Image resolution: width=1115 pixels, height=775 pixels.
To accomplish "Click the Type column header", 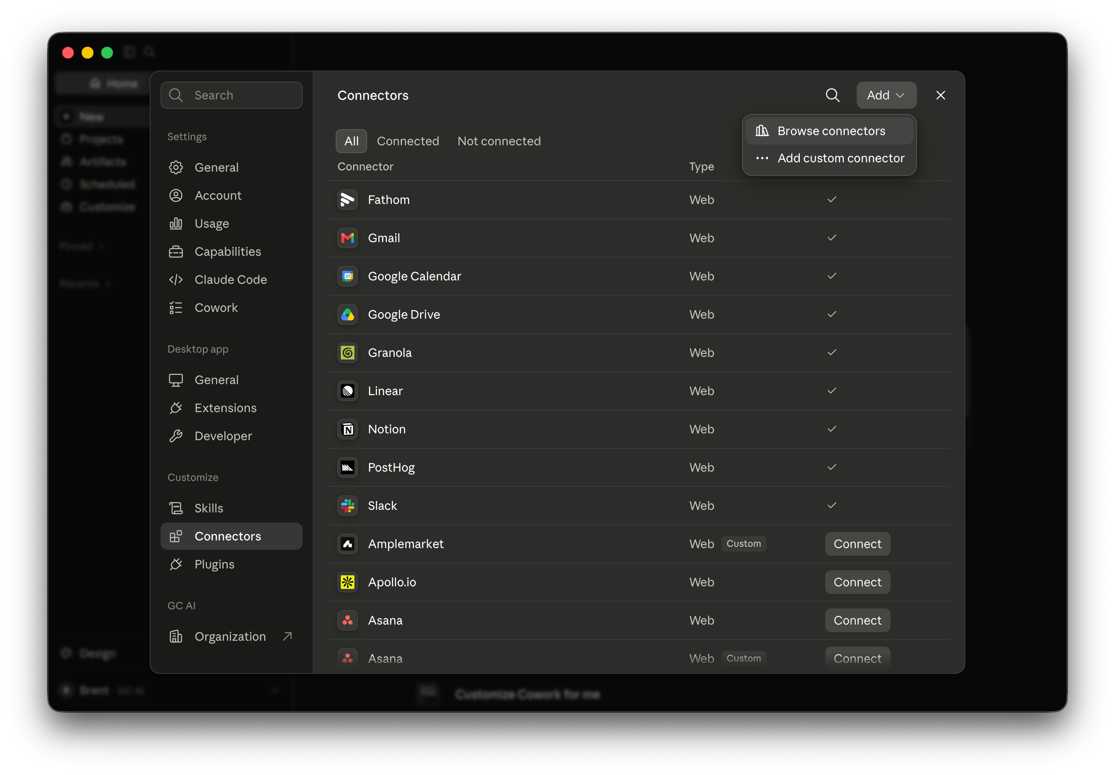I will point(701,167).
